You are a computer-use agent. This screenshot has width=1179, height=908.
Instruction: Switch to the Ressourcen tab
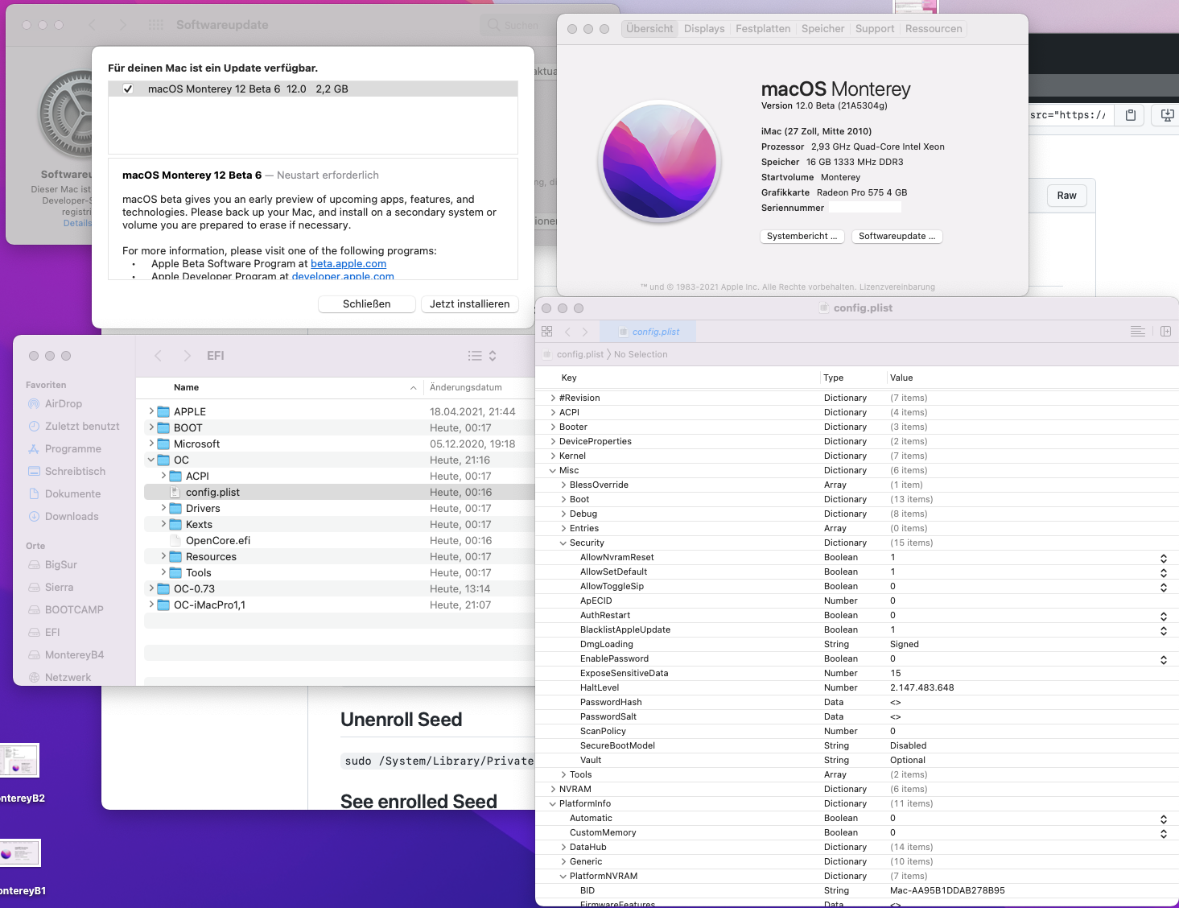(934, 29)
